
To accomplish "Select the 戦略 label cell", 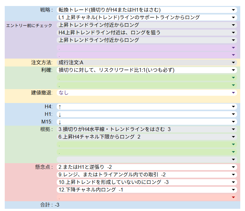I will (46, 10).
